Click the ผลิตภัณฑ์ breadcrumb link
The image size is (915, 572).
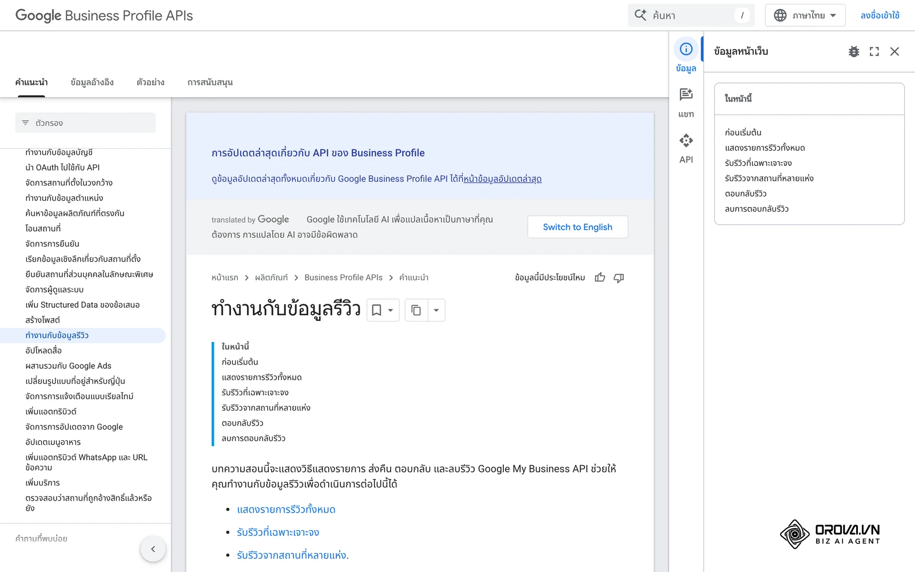(x=272, y=277)
